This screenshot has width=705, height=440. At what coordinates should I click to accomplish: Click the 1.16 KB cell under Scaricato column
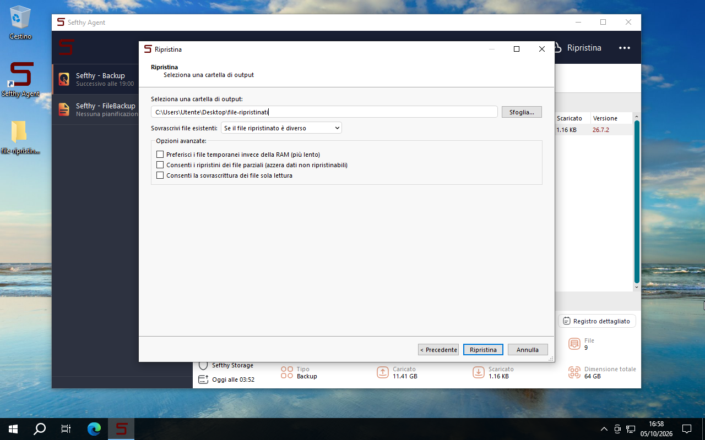[x=566, y=130]
